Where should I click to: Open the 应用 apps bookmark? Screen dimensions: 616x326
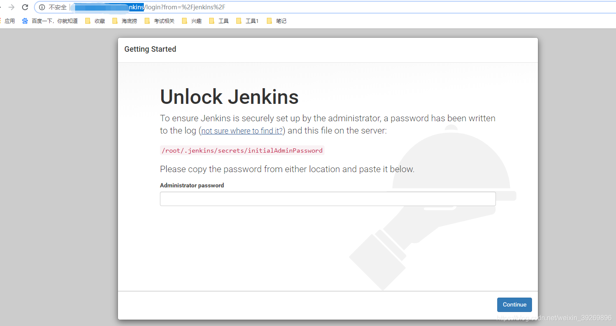point(8,21)
